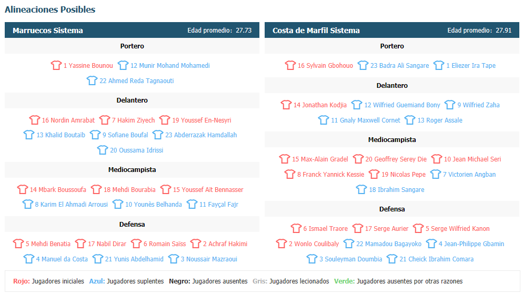This screenshot has height=294, width=523.
Task: Open player 7 Victorien Angban
Action: click(469, 174)
